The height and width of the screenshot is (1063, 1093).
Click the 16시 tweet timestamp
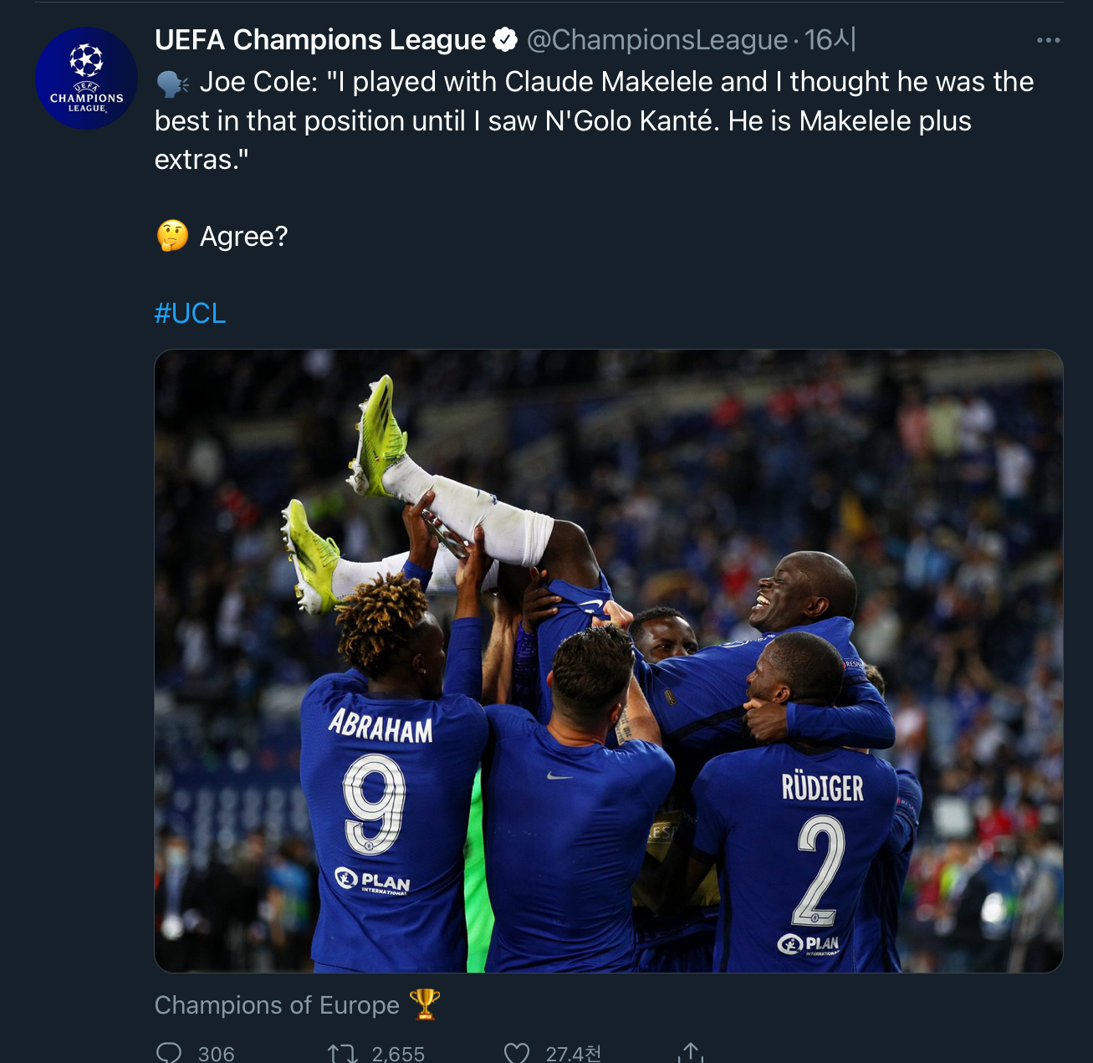[x=830, y=39]
